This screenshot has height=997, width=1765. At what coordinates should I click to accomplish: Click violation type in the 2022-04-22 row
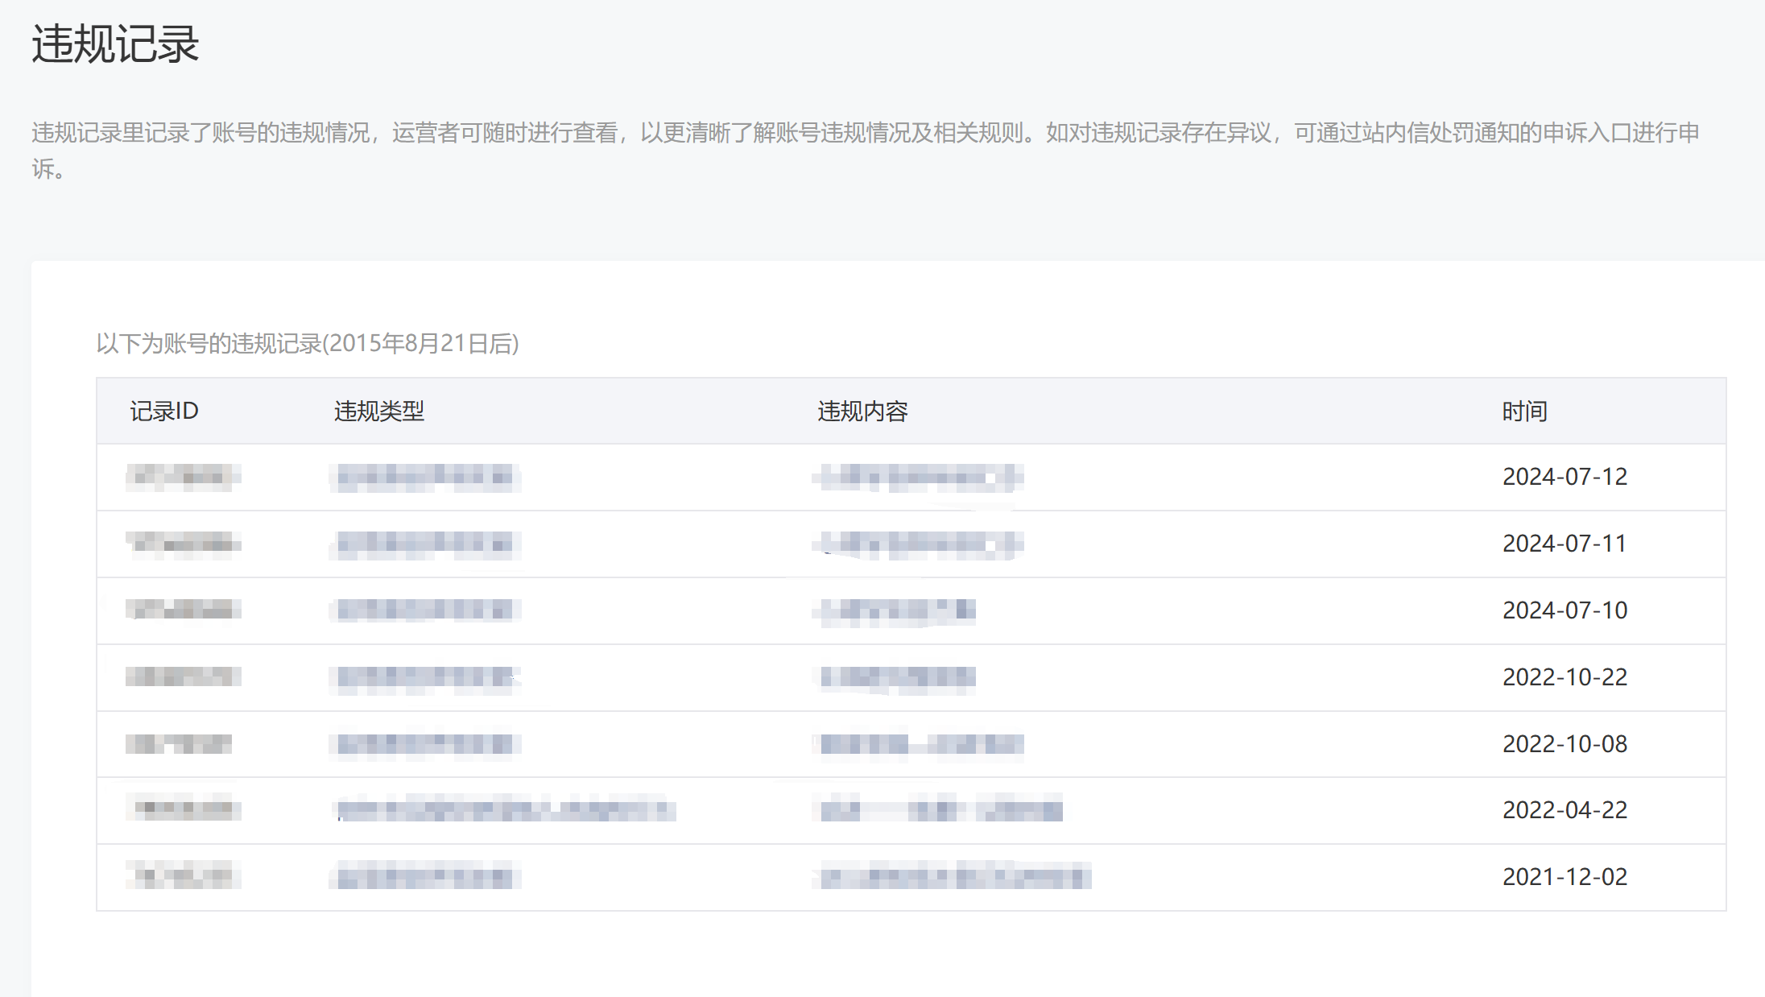pyautogui.click(x=505, y=809)
